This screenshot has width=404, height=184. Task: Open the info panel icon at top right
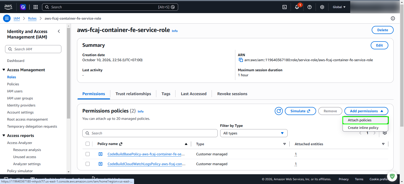393,18
